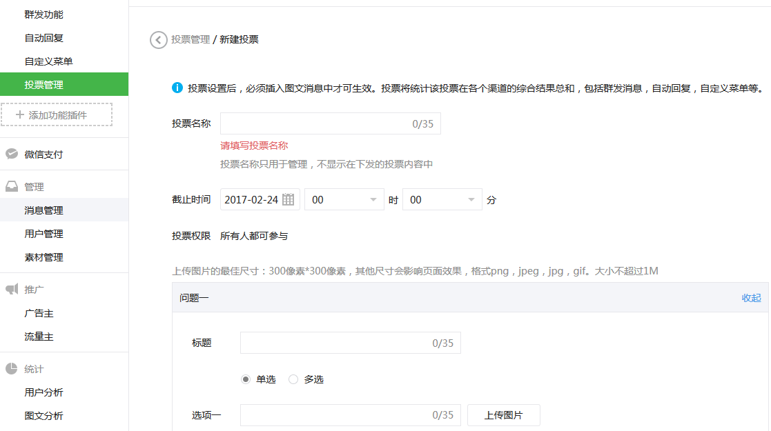The width and height of the screenshot is (771, 431).
Task: Click the blue info icon
Action: tap(177, 88)
